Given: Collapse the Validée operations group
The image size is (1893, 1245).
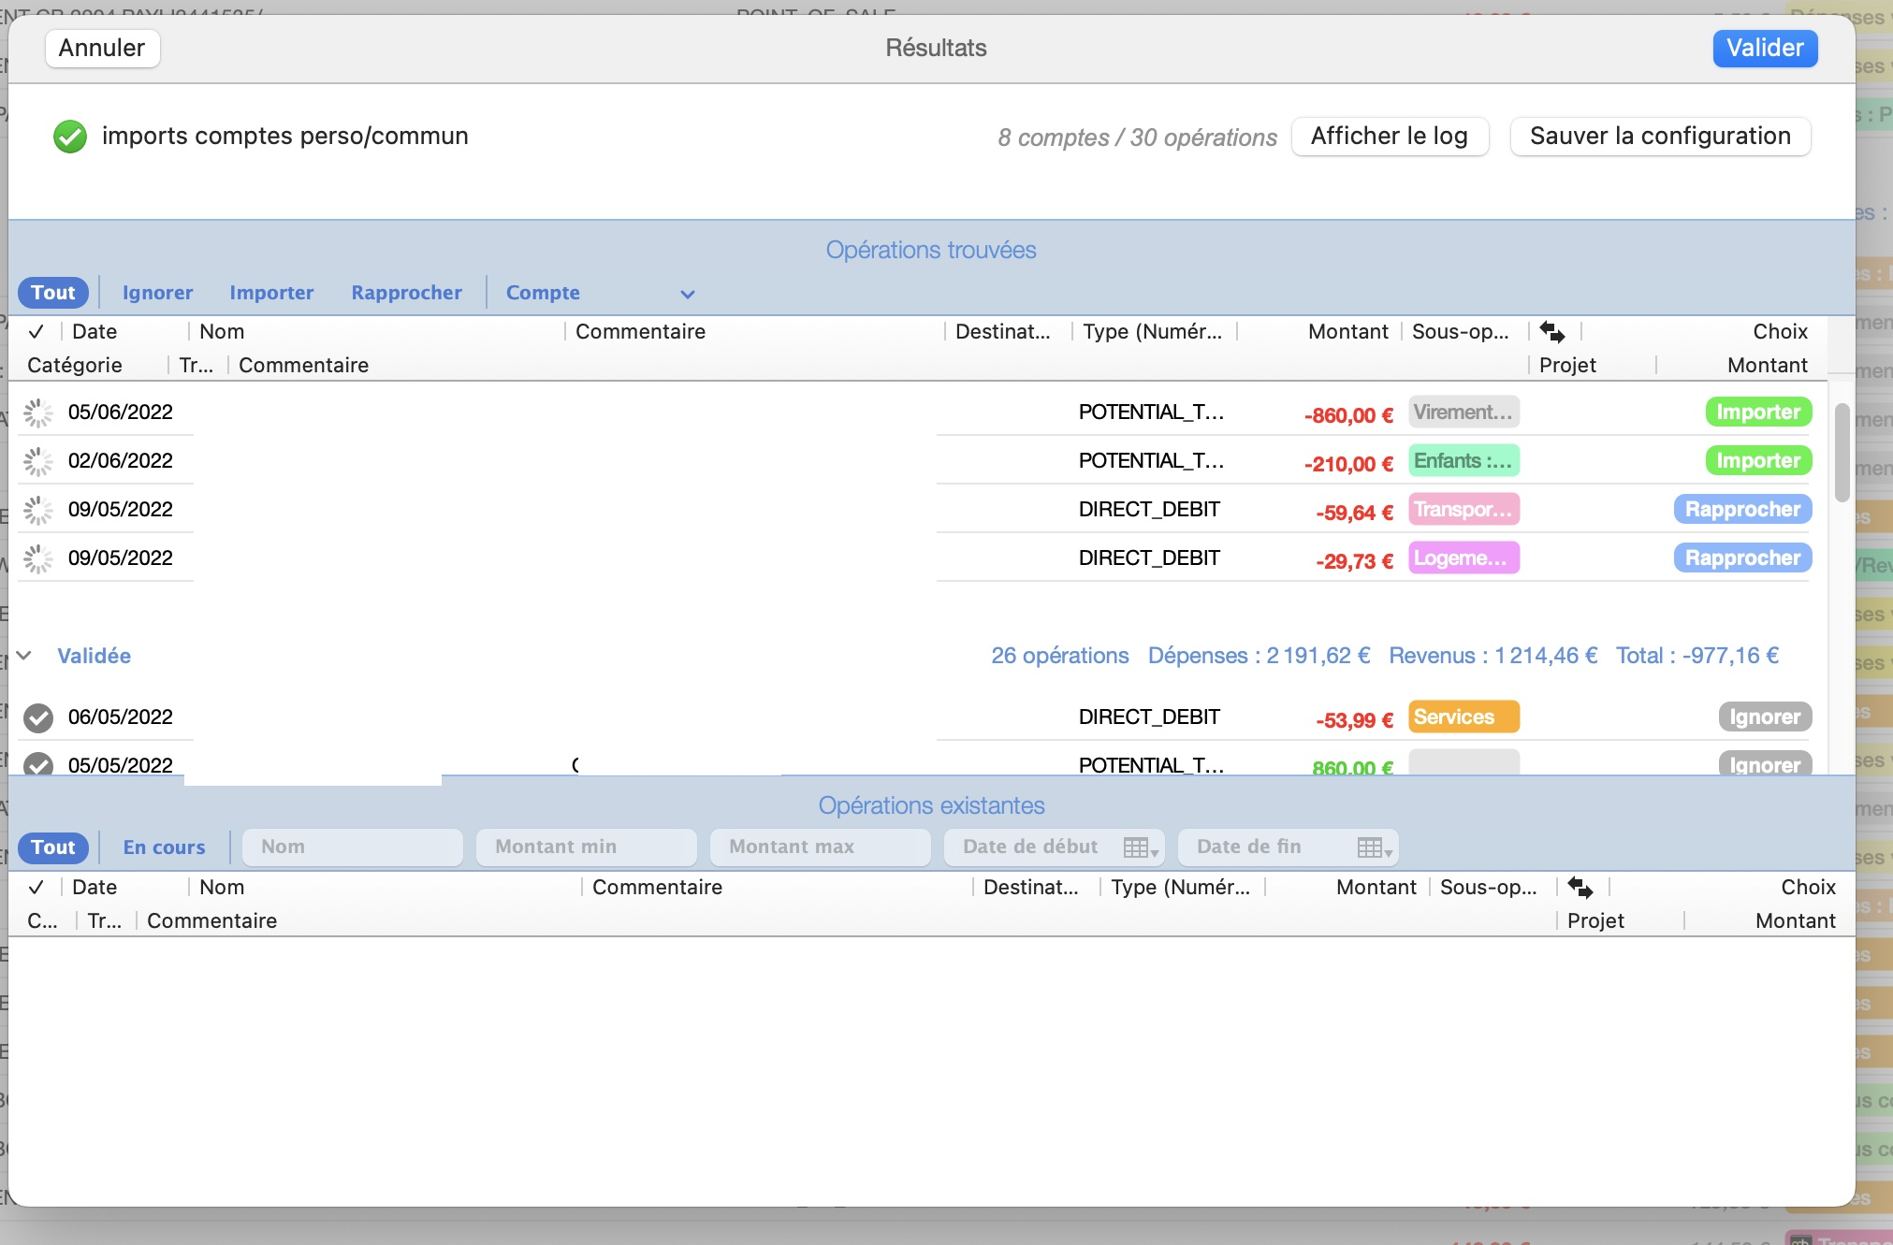Looking at the screenshot, I should coord(25,656).
